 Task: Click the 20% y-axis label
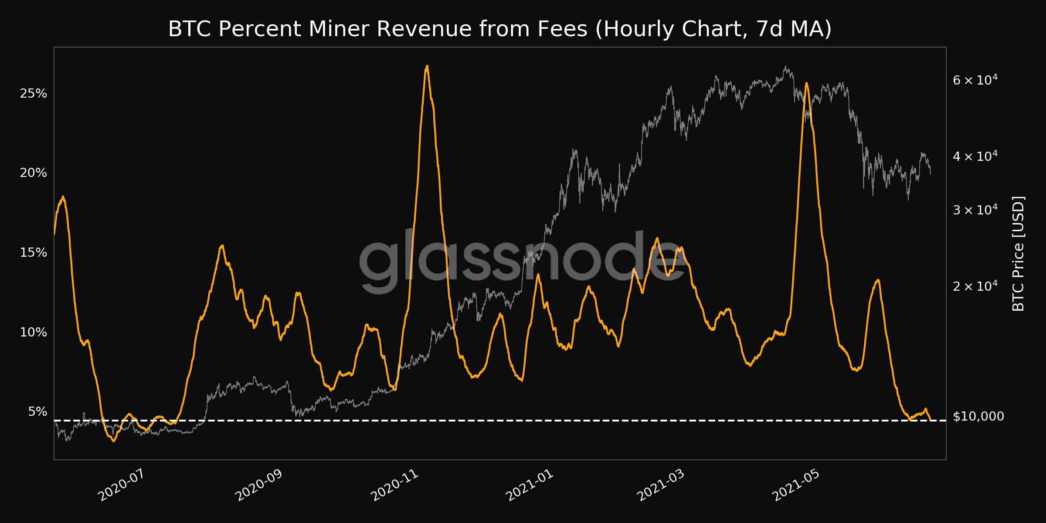pyautogui.click(x=33, y=173)
